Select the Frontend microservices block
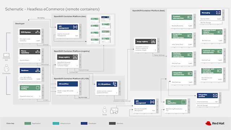231x130 pixels. coord(182,21)
